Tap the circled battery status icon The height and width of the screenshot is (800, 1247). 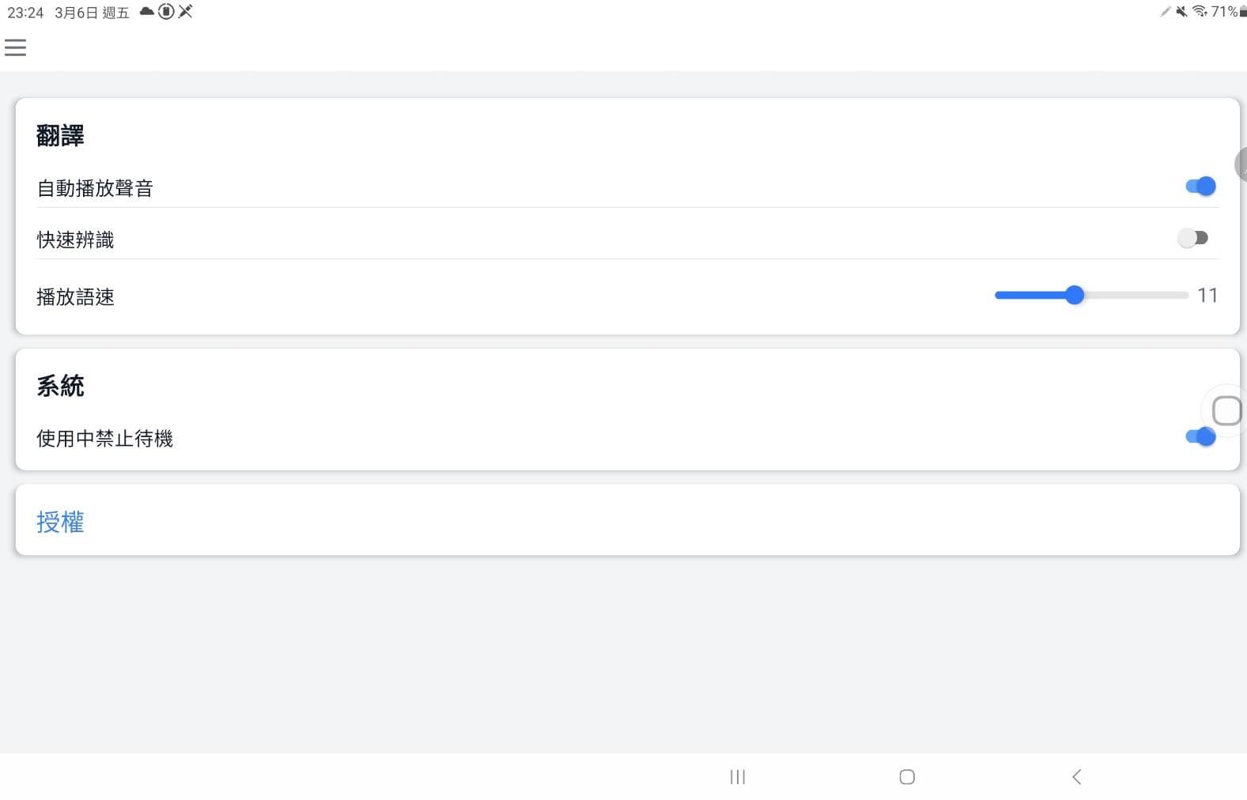coord(166,11)
